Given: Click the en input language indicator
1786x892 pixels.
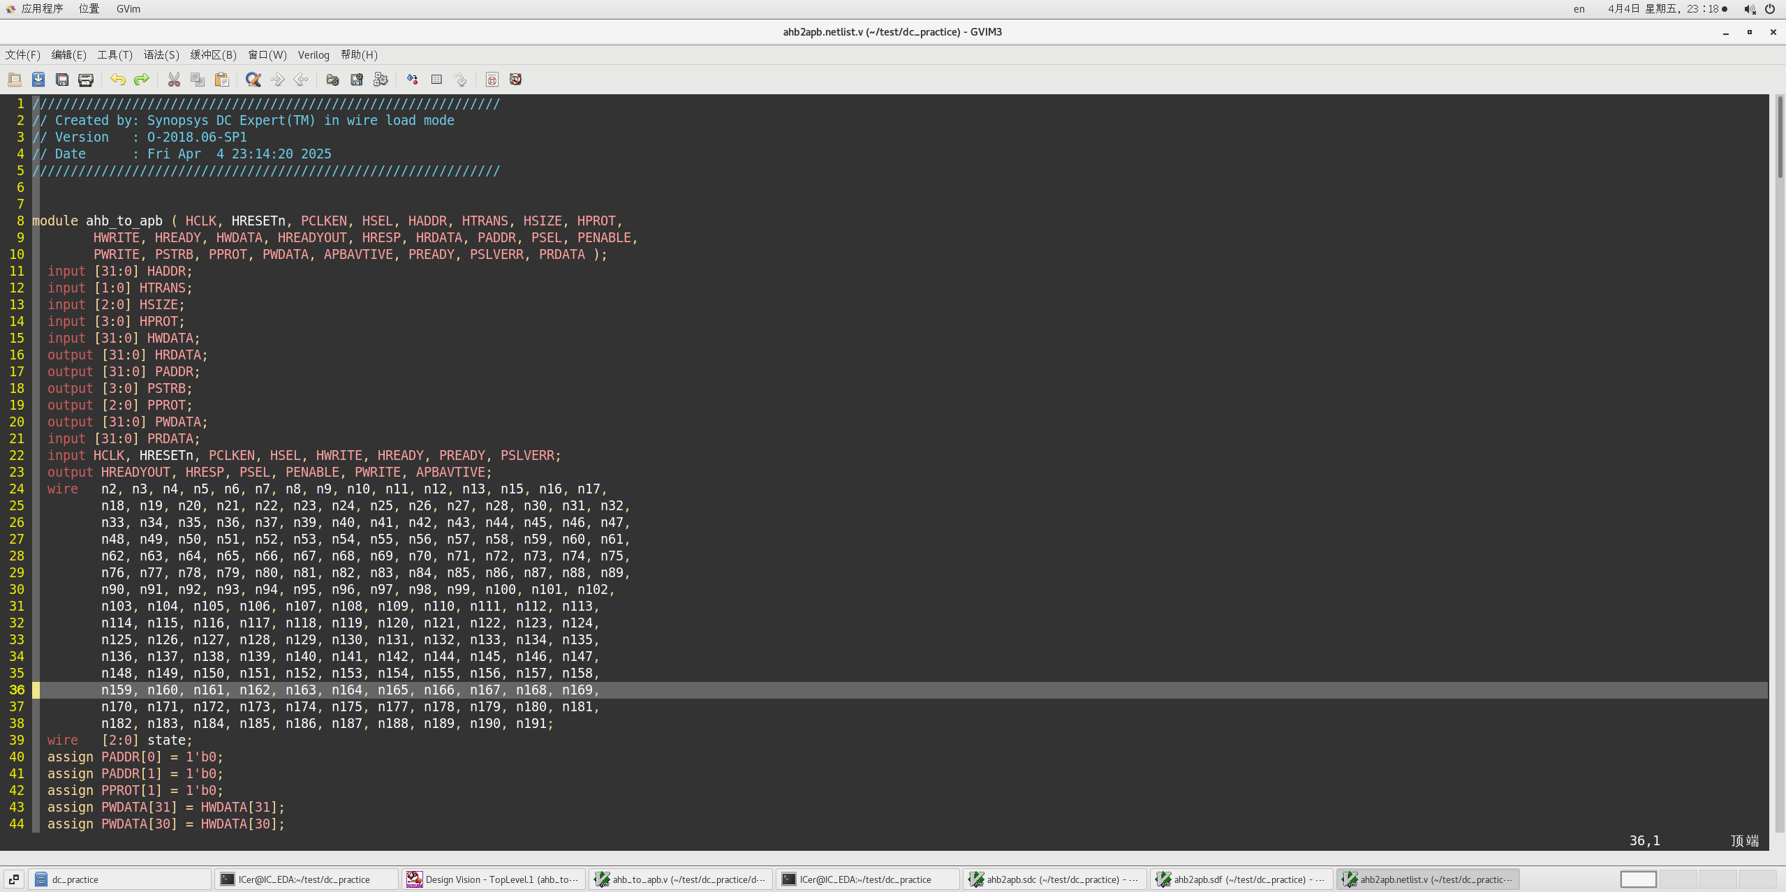Looking at the screenshot, I should (1579, 9).
